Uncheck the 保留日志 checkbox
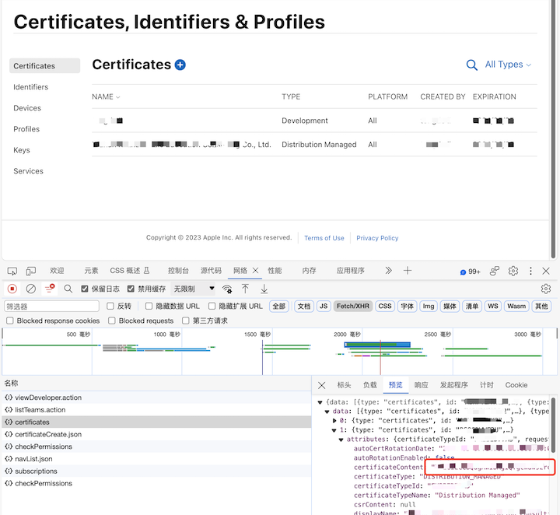 tap(86, 289)
